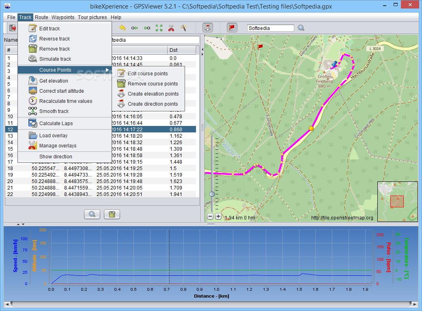Click the Recalculate time values clock icon

(32, 101)
